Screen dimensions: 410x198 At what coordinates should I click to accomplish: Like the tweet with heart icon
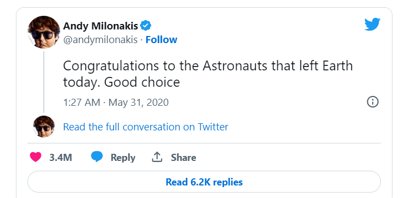[x=36, y=157]
